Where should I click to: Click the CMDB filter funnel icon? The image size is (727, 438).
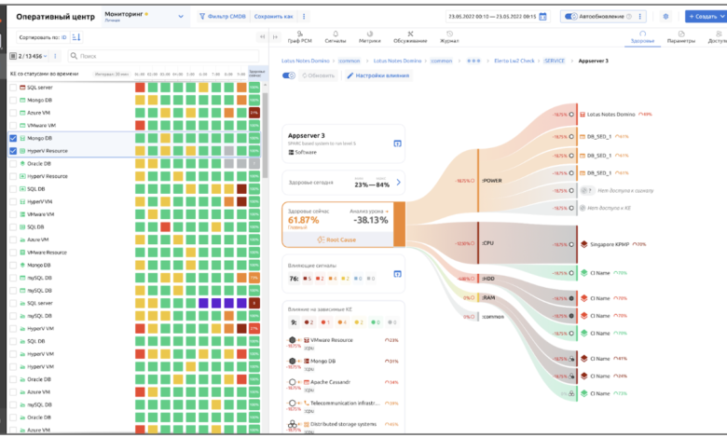(x=202, y=16)
